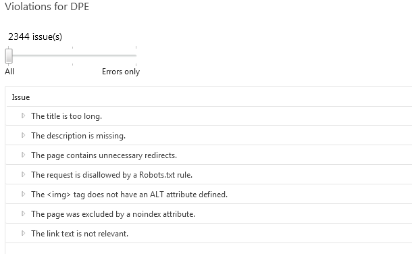The width and height of the screenshot is (412, 254).
Task: Select the Robots.txt disallowed request row
Action: (209, 174)
